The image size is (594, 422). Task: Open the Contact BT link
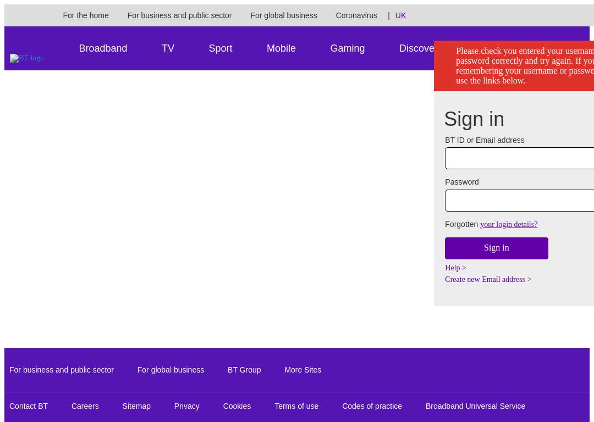pos(29,406)
